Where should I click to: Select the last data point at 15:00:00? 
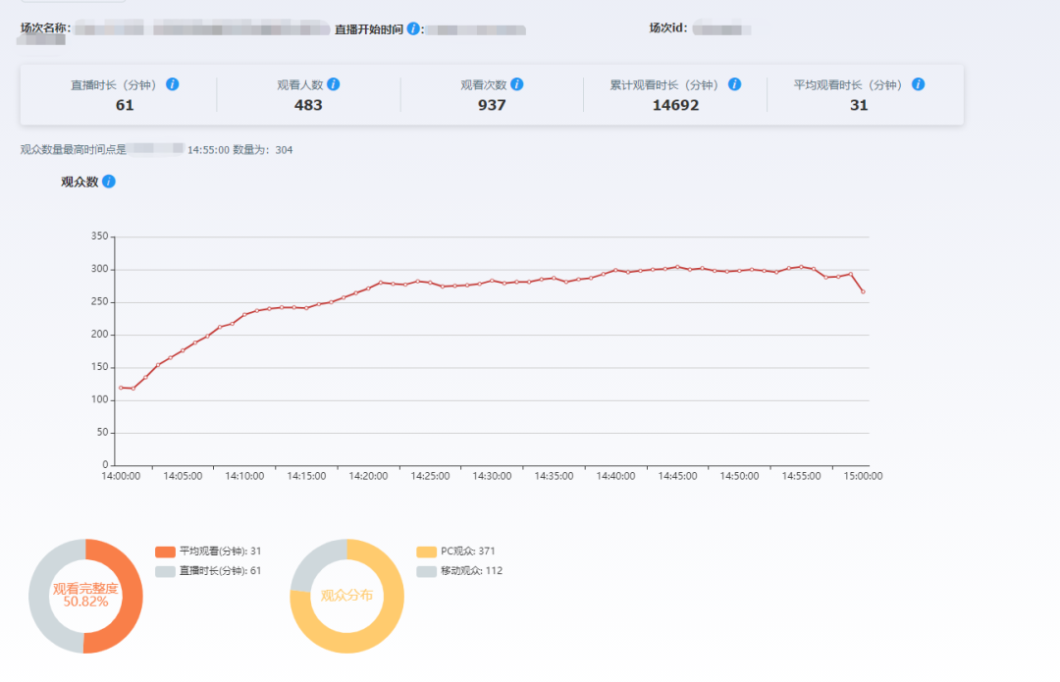pyautogui.click(x=864, y=291)
